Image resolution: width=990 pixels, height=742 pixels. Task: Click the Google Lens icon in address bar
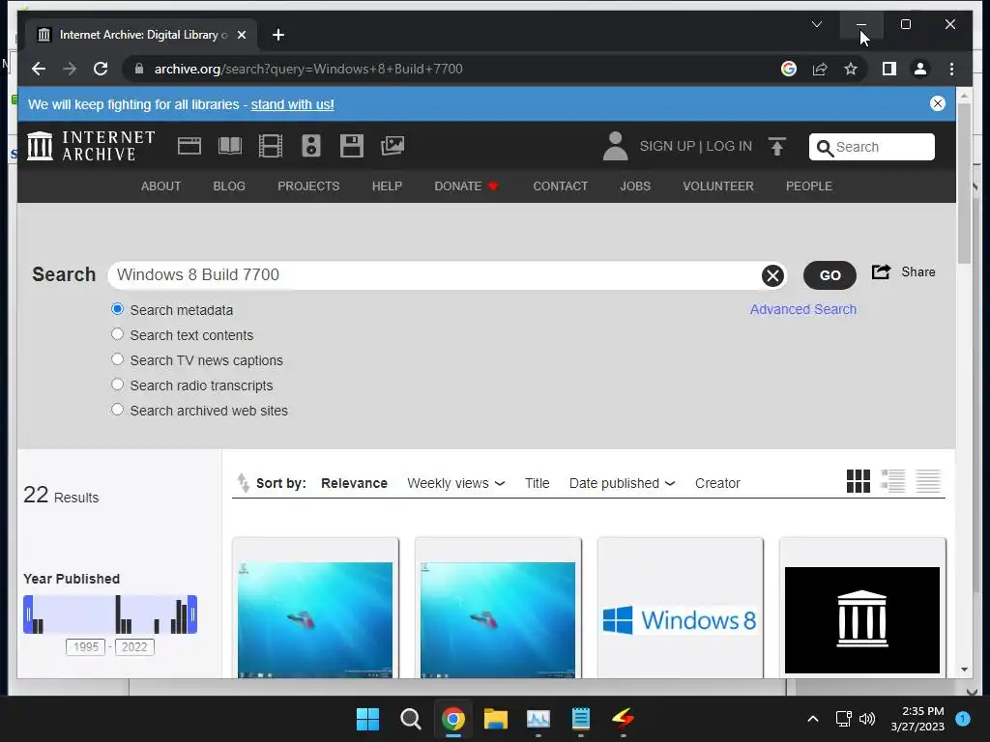click(789, 69)
